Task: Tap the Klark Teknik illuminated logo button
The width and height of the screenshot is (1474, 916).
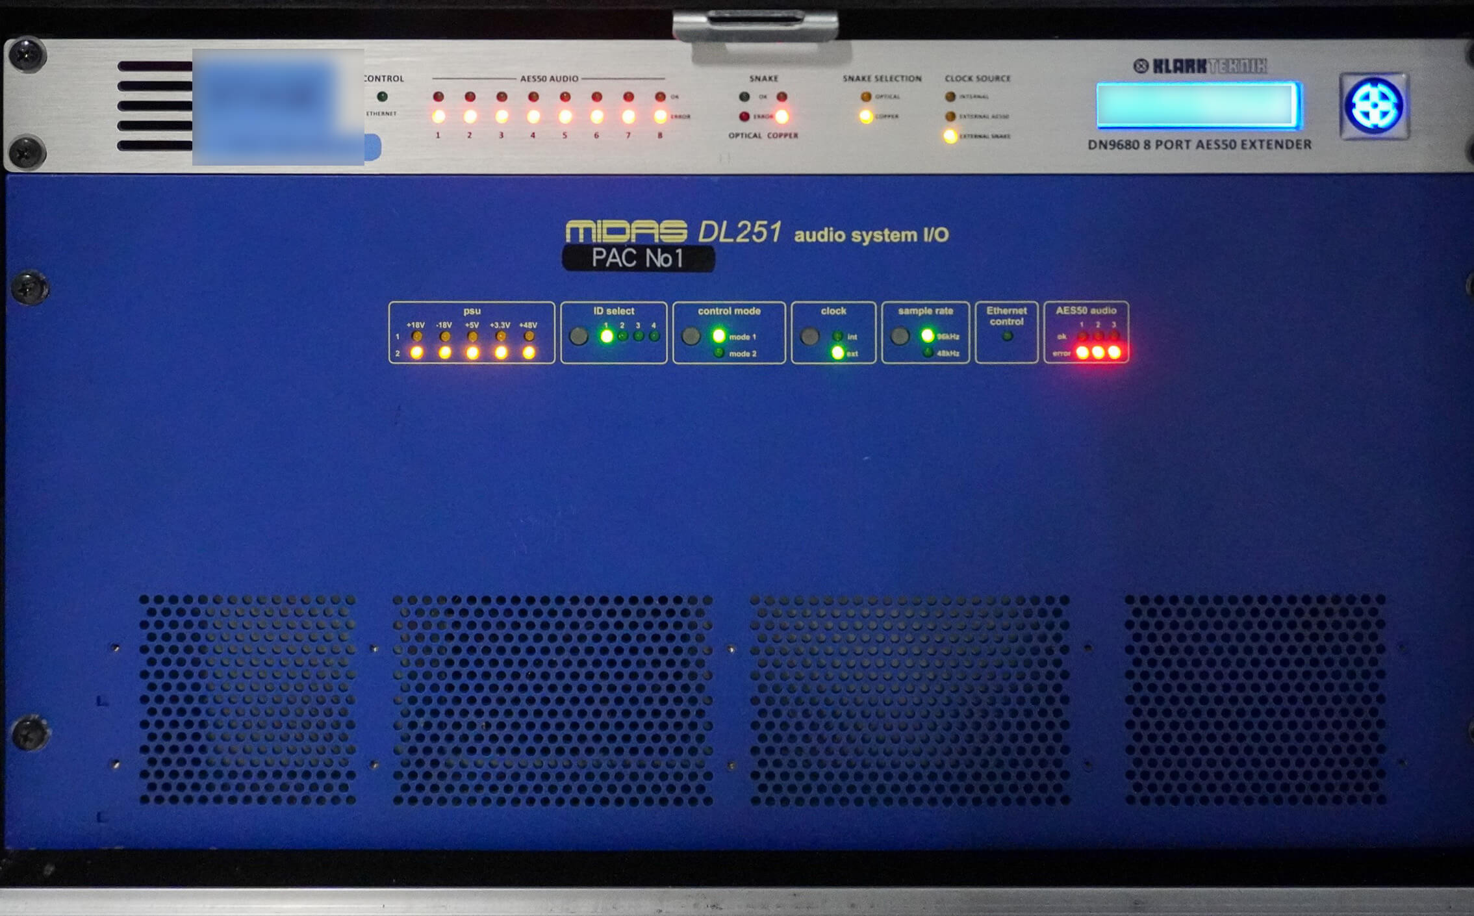Action: [1374, 105]
